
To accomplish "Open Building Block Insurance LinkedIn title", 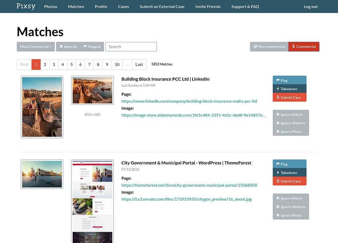I will pos(165,79).
